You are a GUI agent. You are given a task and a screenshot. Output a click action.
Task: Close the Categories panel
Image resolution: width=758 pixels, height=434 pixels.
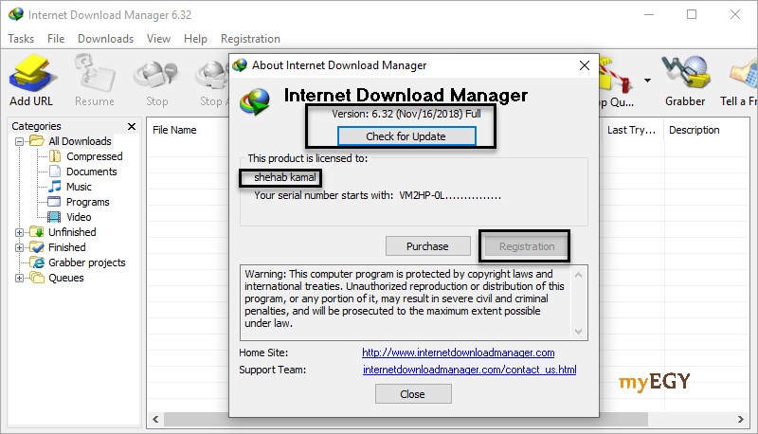tap(132, 126)
